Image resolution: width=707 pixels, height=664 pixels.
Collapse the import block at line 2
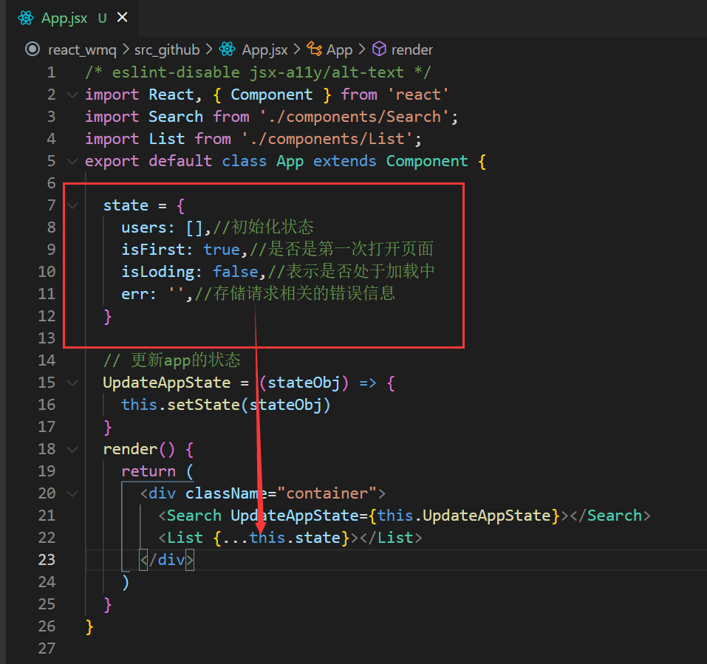(x=72, y=95)
